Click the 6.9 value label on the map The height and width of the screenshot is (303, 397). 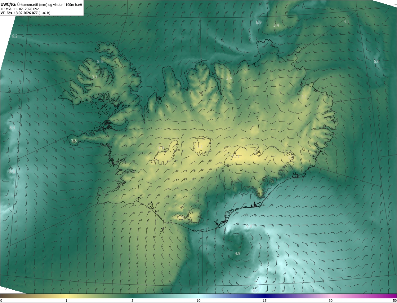click(x=259, y=23)
